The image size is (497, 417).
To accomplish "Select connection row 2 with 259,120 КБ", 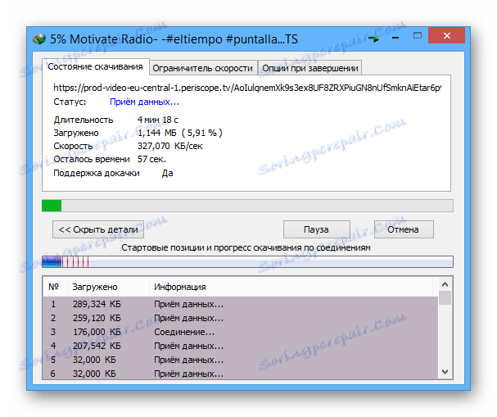I will (241, 318).
